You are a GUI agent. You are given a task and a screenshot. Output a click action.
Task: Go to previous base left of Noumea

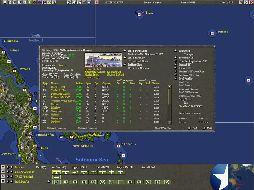8,167
